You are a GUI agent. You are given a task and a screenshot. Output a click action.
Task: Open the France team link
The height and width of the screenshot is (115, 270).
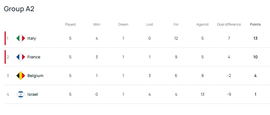[34, 57]
